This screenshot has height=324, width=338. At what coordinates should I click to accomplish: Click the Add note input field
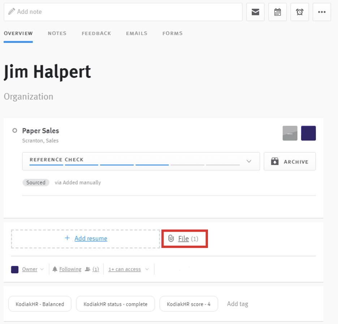pyautogui.click(x=123, y=12)
